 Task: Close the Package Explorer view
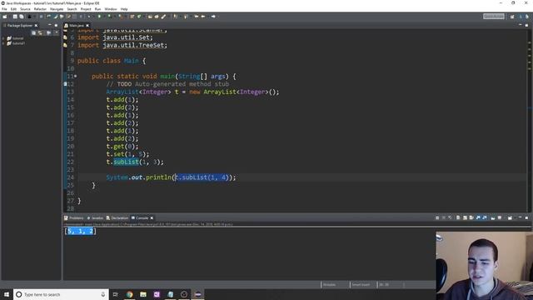(x=36, y=26)
